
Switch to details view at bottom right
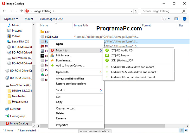pyautogui.click(x=181, y=130)
